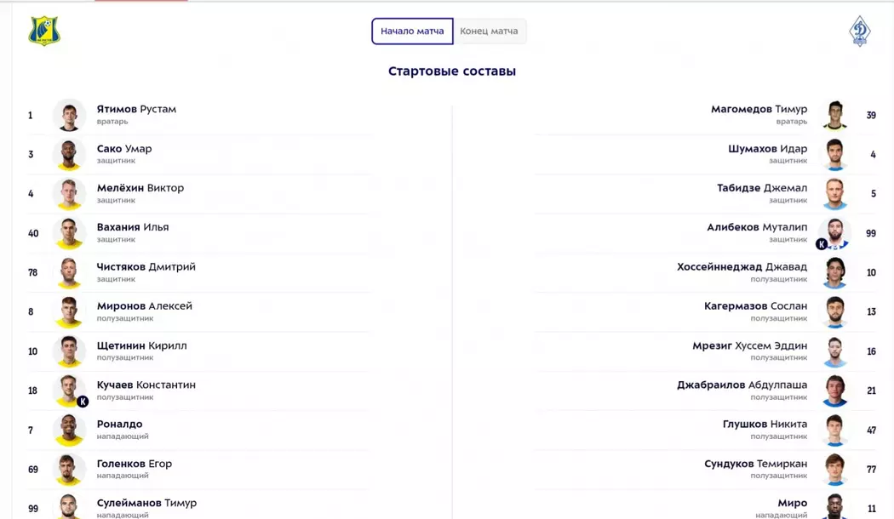The height and width of the screenshot is (519, 894).
Task: Click Мрезиг Хуссем Эддин's avatar
Action: 834,351
